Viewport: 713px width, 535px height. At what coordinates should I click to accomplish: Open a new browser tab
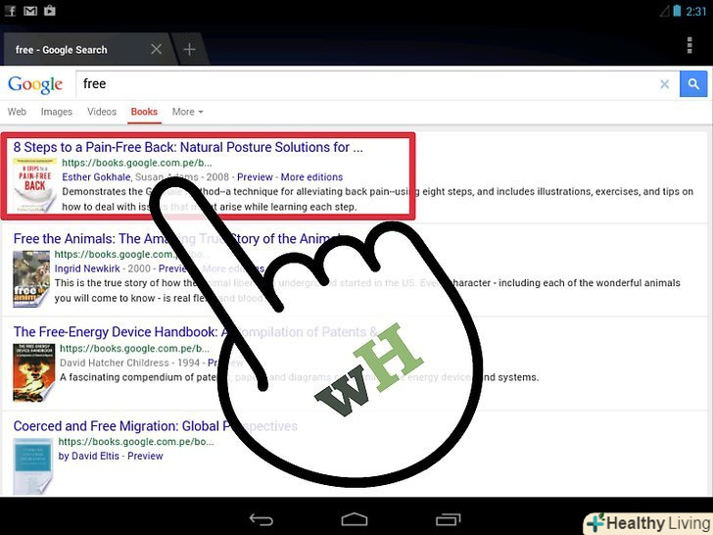[x=189, y=49]
